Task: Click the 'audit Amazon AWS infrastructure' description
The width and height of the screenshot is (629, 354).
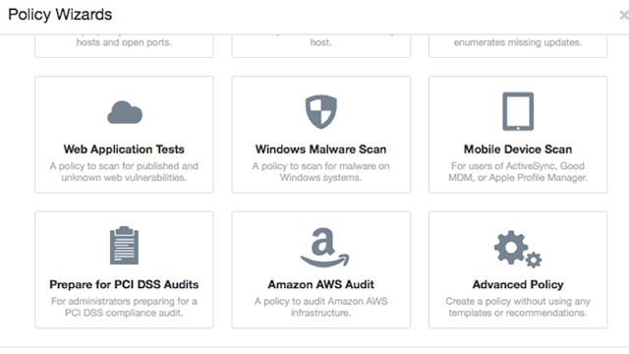Action: click(321, 307)
